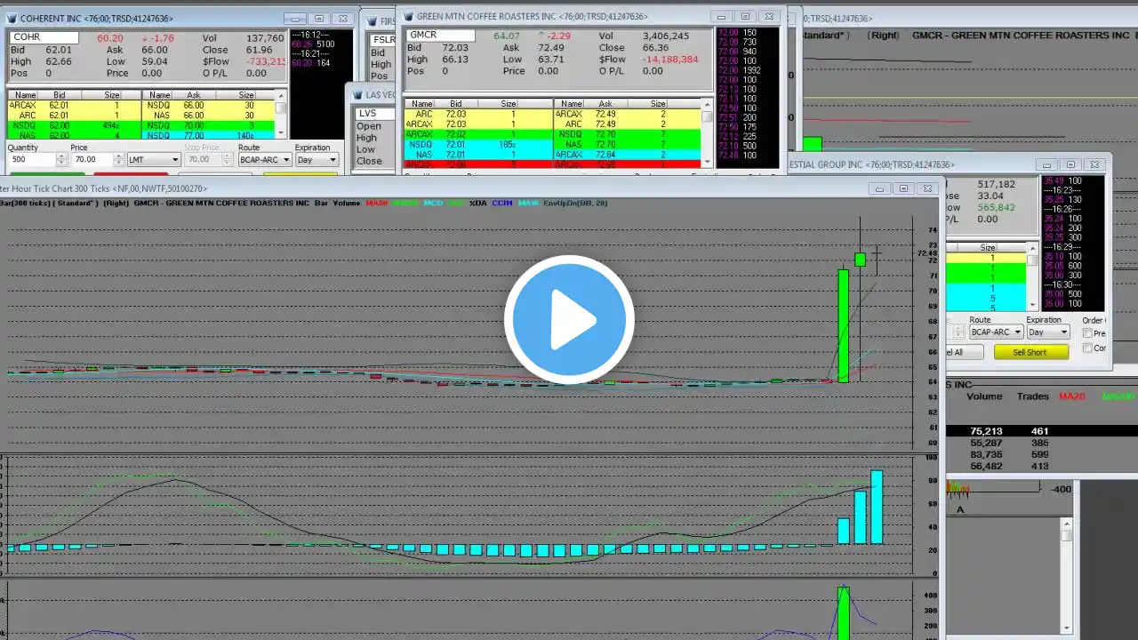Sort by Ask column in GMCR window
Viewport: 1138px width, 640px height.
coord(605,104)
